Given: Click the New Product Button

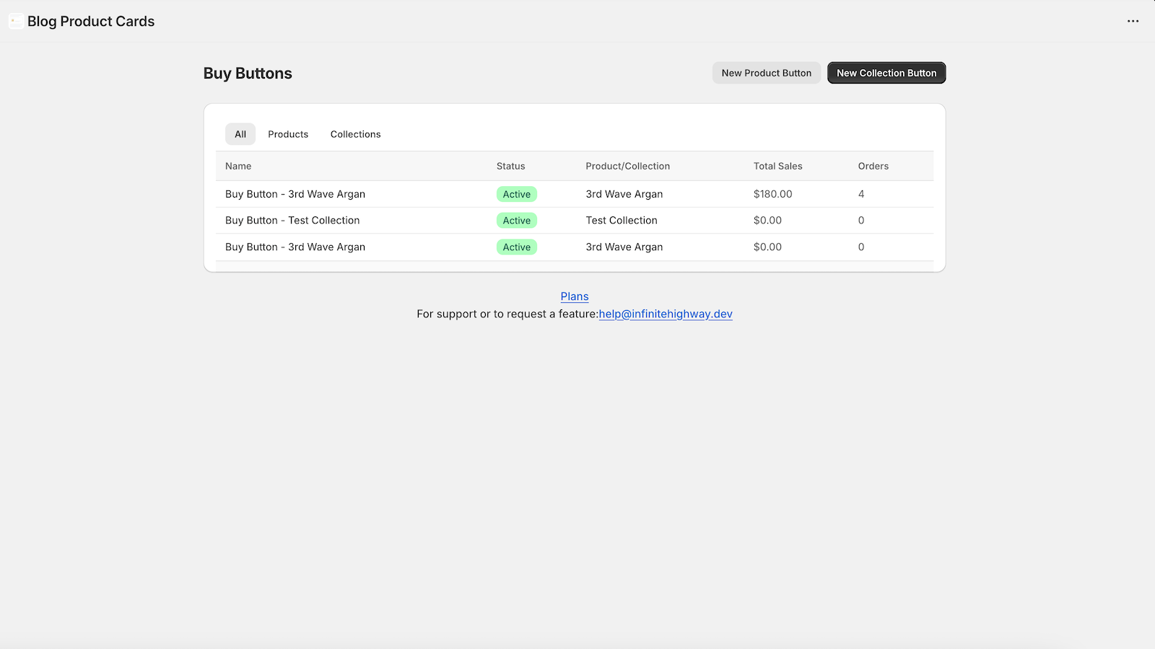Looking at the screenshot, I should tap(766, 73).
